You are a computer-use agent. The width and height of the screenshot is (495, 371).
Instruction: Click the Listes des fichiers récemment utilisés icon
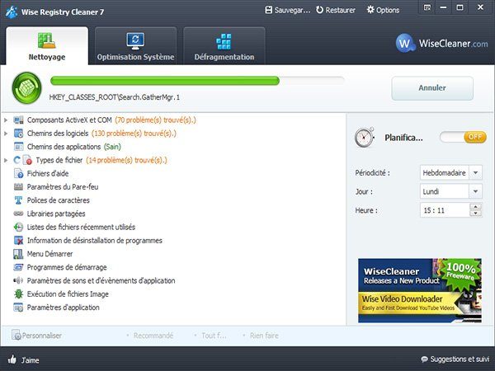tap(19, 228)
